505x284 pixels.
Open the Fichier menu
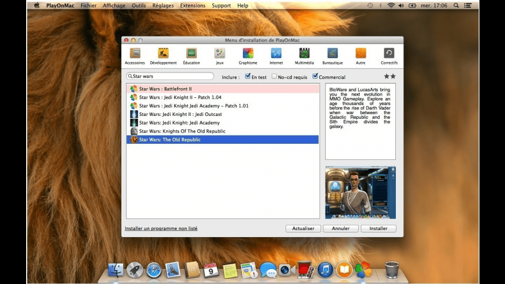tap(89, 5)
